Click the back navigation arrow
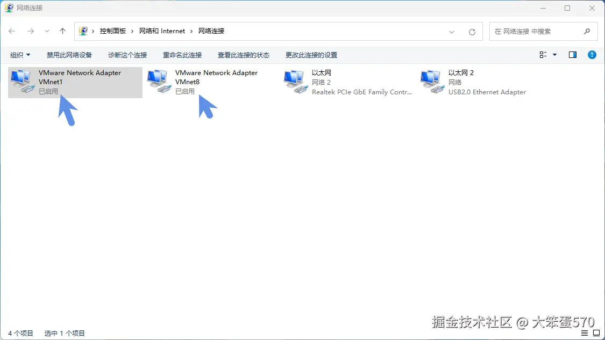Screen dimensions: 605x340 [x=12, y=31]
